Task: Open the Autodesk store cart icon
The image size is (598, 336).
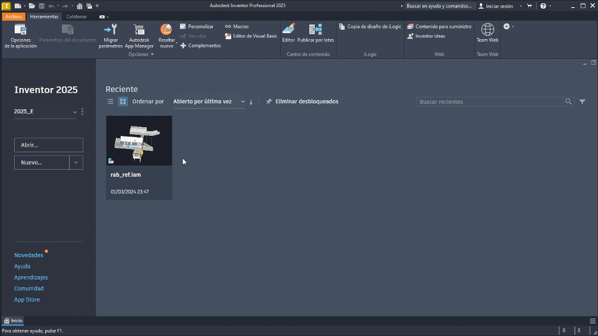Action: (530, 6)
